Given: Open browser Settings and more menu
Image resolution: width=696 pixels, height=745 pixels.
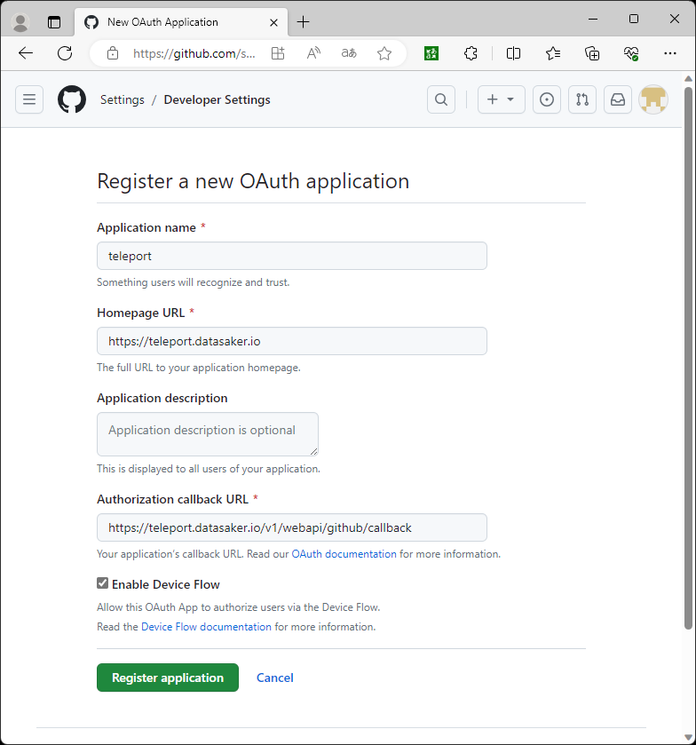Looking at the screenshot, I should 670,53.
